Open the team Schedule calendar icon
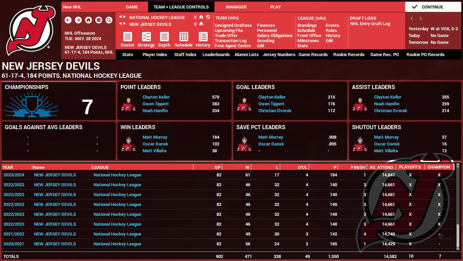Image resolution: width=463 pixels, height=261 pixels. point(184,37)
